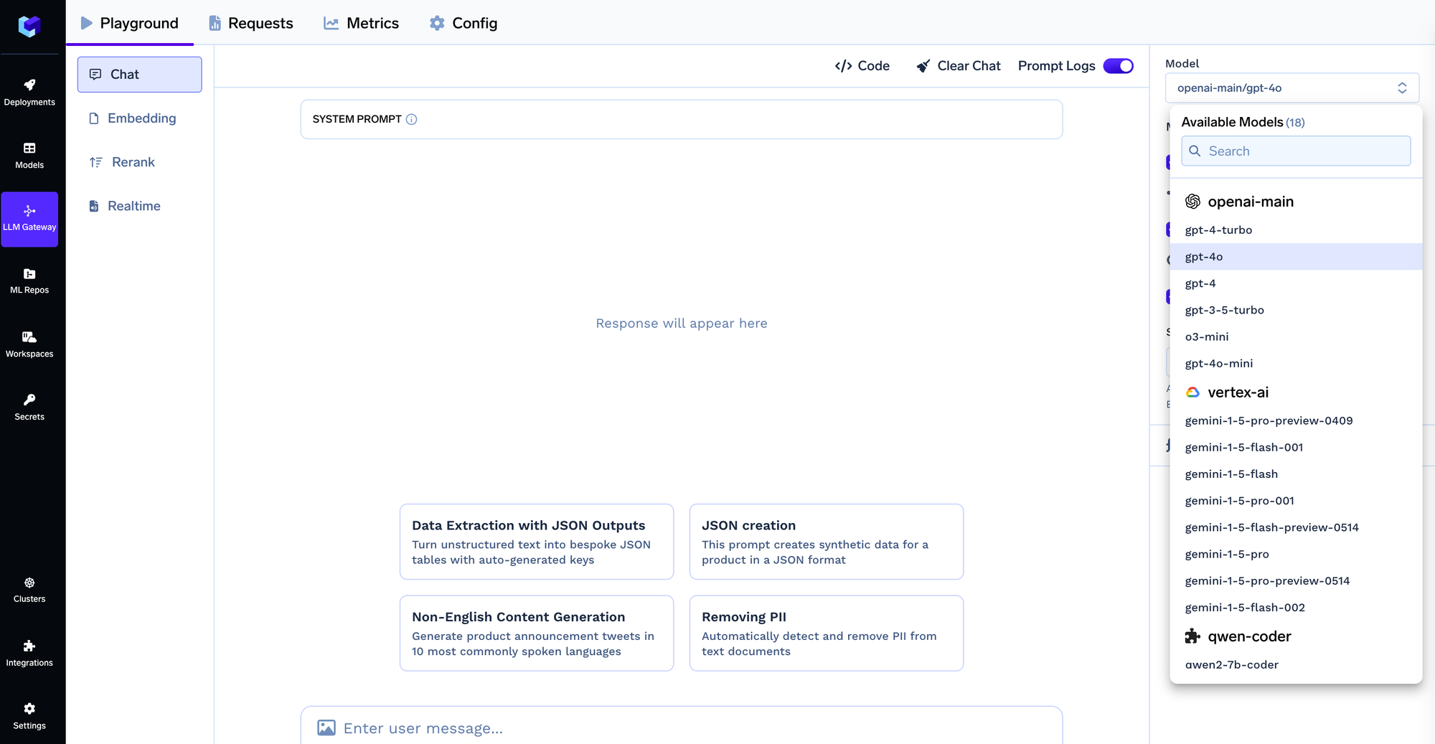The image size is (1435, 744).
Task: Select gpt-4o-mini from the model list
Action: (1218, 364)
